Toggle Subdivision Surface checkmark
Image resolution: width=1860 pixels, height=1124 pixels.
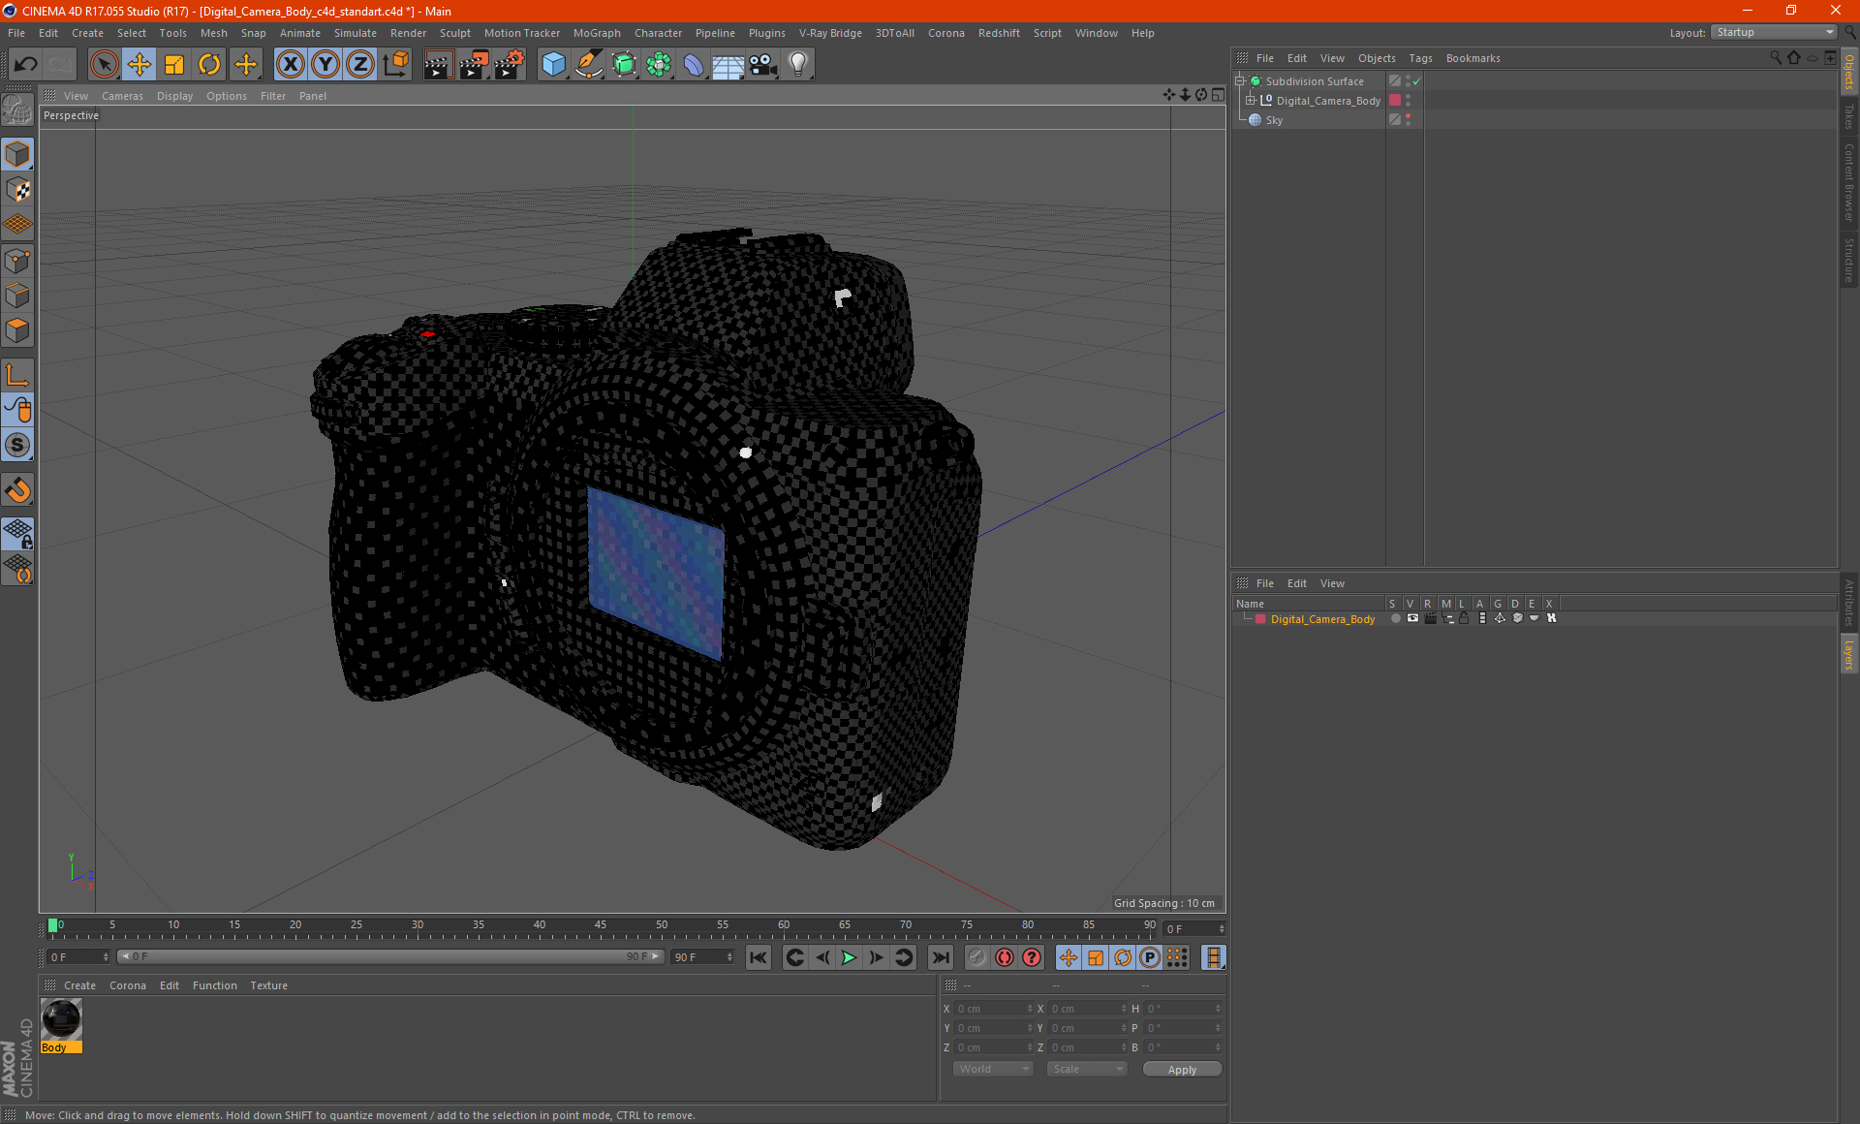(1417, 81)
